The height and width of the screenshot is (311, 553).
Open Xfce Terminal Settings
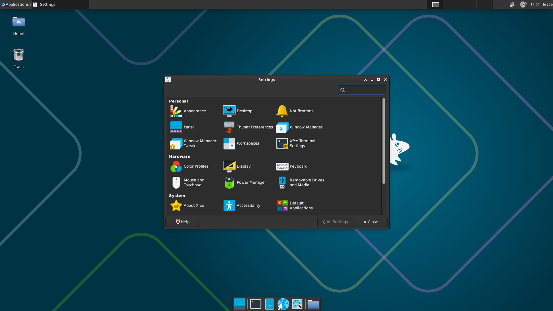[296, 143]
